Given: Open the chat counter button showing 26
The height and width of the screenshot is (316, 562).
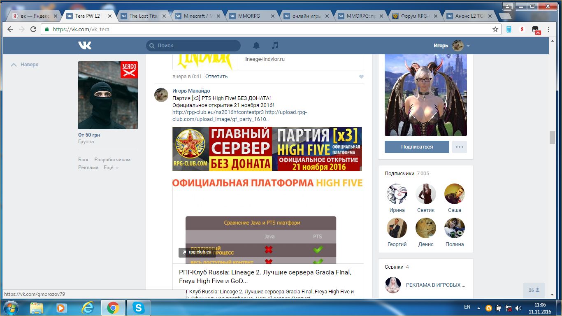Looking at the screenshot, I should point(534,290).
